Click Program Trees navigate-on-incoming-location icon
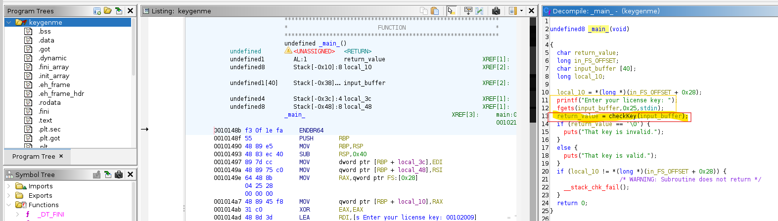This screenshot has height=221, width=778. (x=119, y=10)
